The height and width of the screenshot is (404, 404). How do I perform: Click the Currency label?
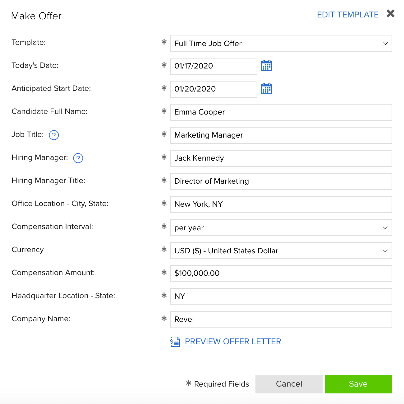28,250
